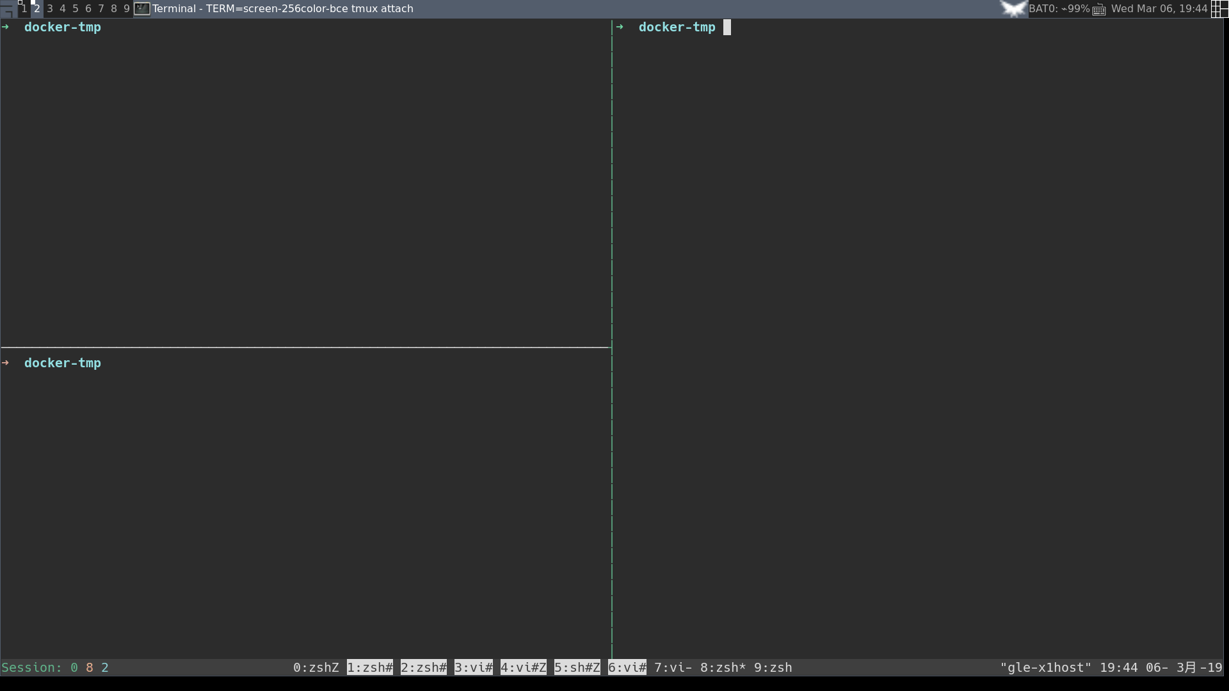The height and width of the screenshot is (691, 1229).
Task: Select tmux window 0:zshZ
Action: [316, 667]
